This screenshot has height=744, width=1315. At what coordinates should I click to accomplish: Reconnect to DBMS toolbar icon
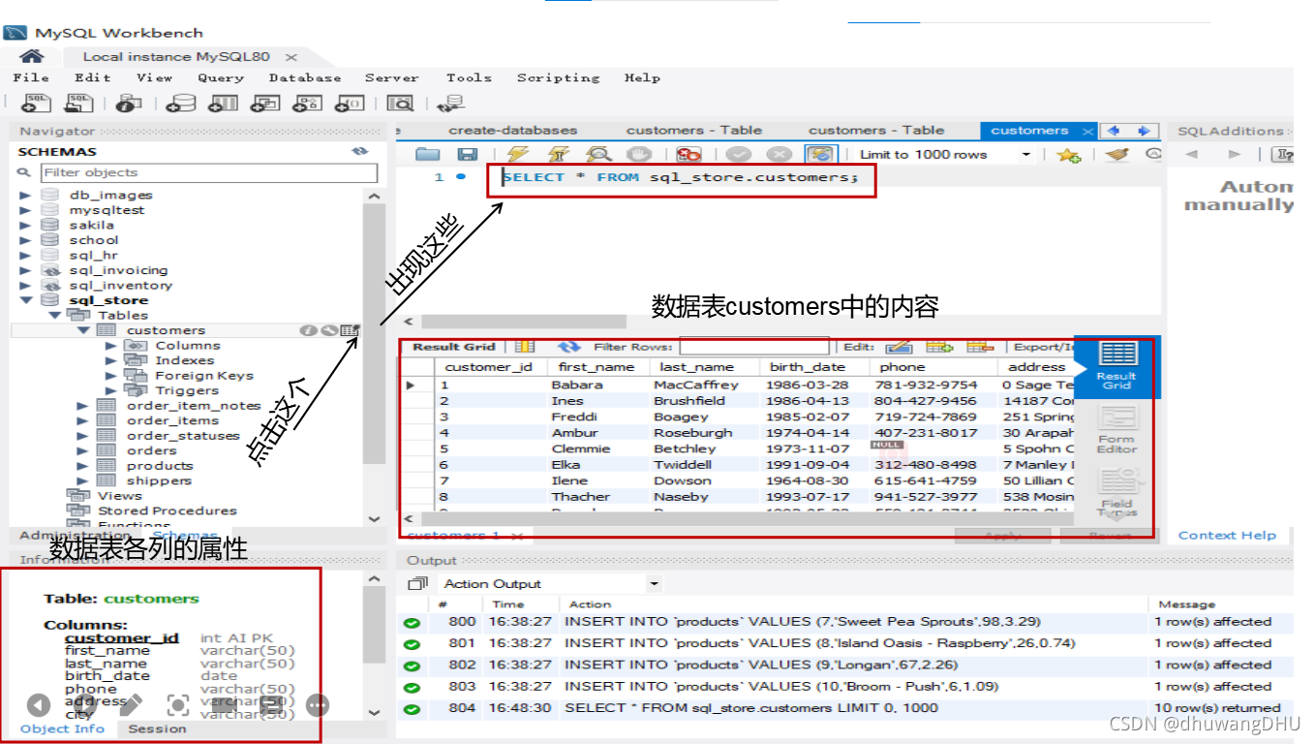(x=450, y=103)
